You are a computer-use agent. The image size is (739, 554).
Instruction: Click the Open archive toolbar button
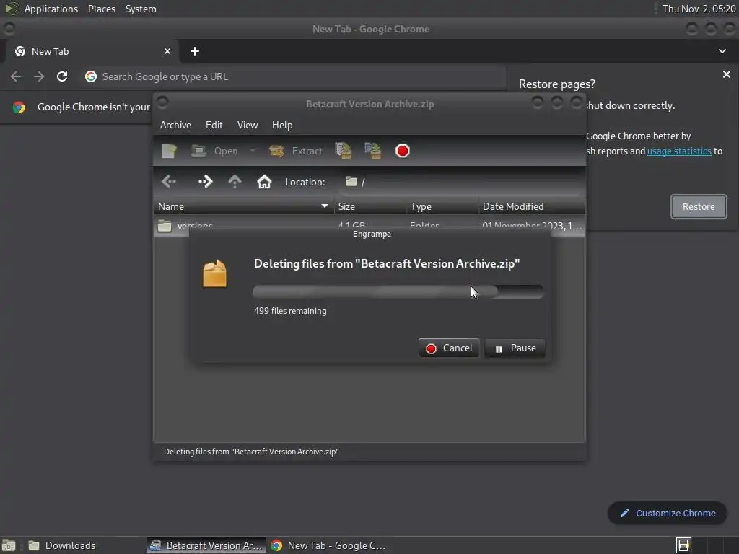click(214, 151)
